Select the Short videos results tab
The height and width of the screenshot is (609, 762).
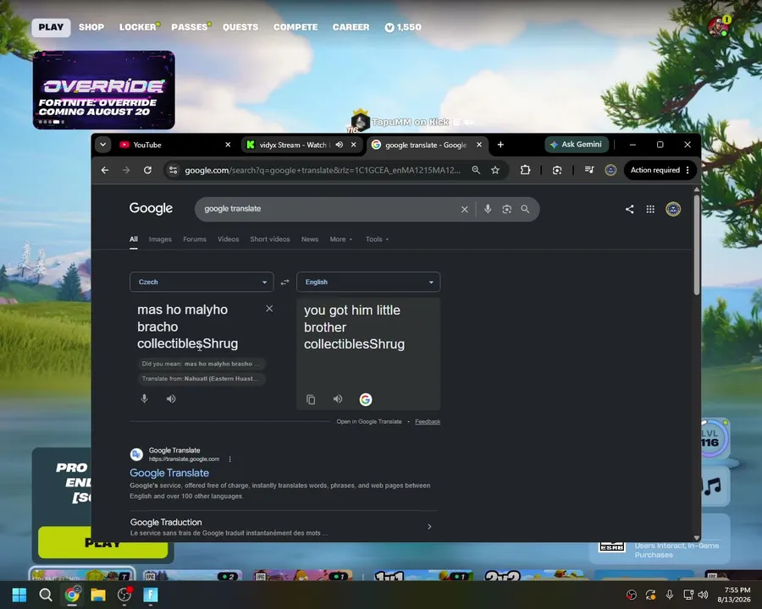pyautogui.click(x=270, y=239)
